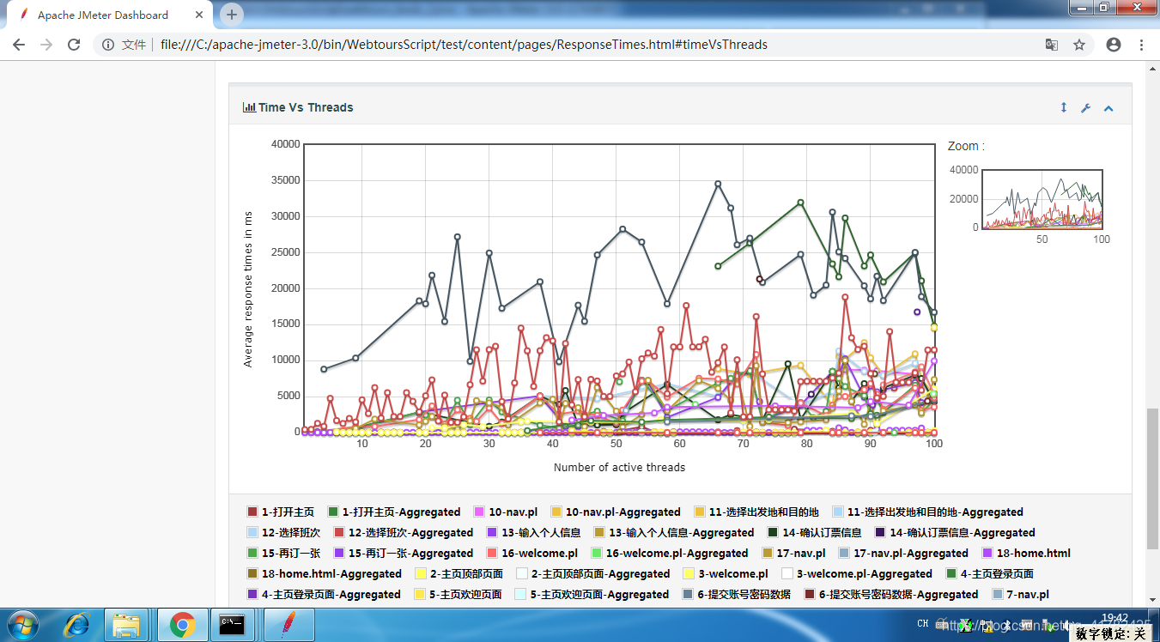Click the 3-welcome.pl legend entry

tap(726, 574)
